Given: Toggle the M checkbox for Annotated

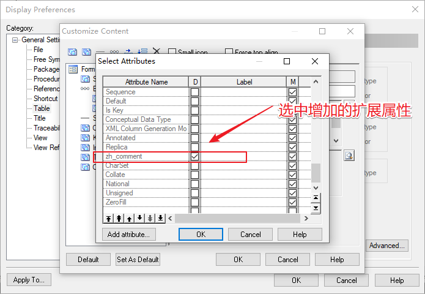Looking at the screenshot, I should [292, 138].
